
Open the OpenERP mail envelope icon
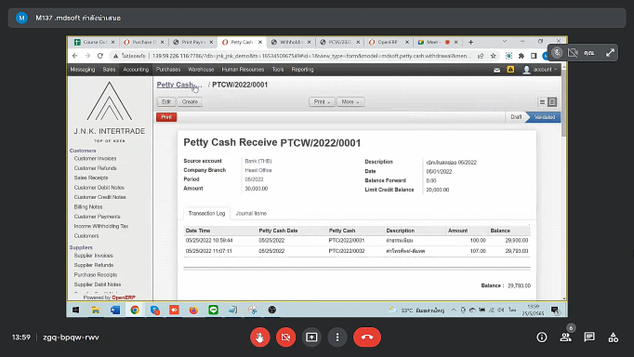pyautogui.click(x=497, y=70)
